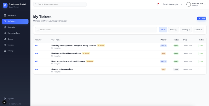This screenshot has height=106, width=209.
Task: Click Open status badge on ticket #43
Action: pyautogui.click(x=176, y=46)
